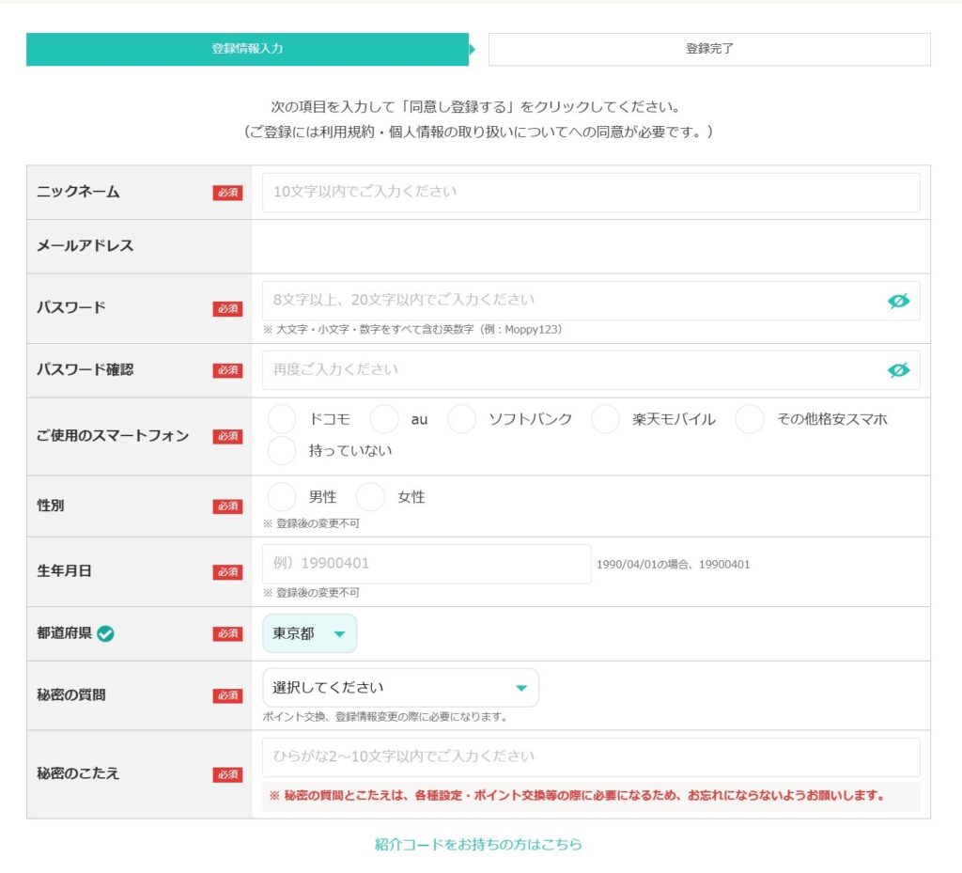Toggle visibility eye icon in パスワード確認 field
Screen dimensions: 962x873
(x=898, y=370)
